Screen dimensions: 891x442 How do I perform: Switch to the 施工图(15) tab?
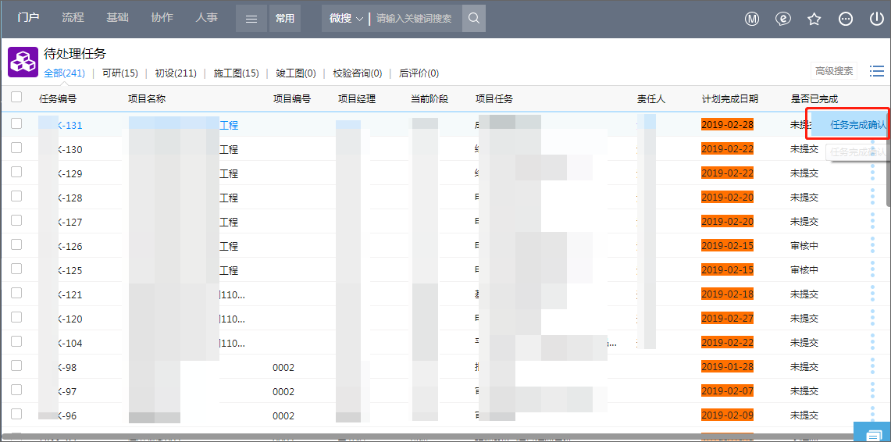(x=236, y=73)
